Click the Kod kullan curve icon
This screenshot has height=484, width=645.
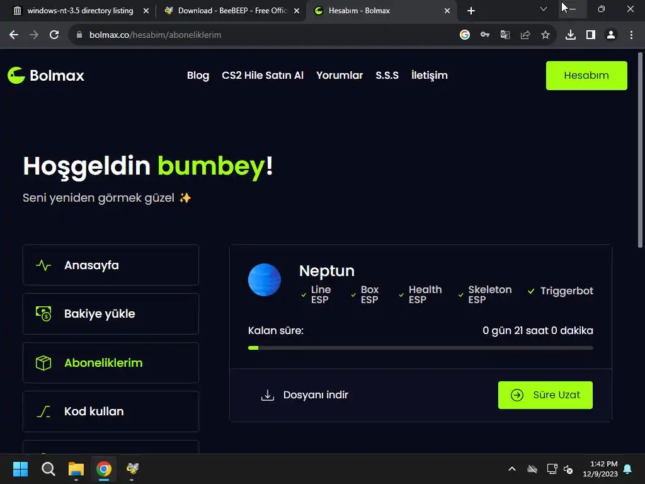[x=43, y=411]
